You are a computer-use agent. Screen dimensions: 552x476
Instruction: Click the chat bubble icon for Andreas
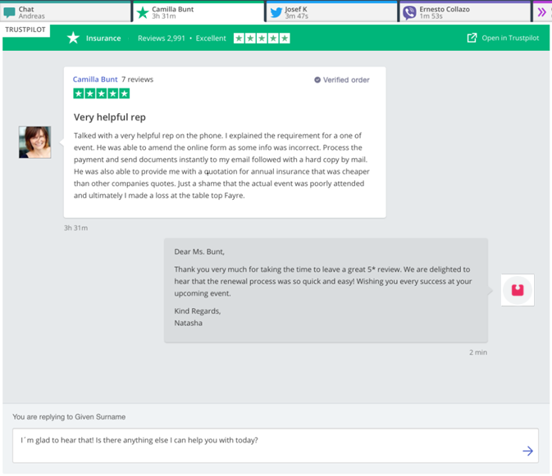click(9, 12)
